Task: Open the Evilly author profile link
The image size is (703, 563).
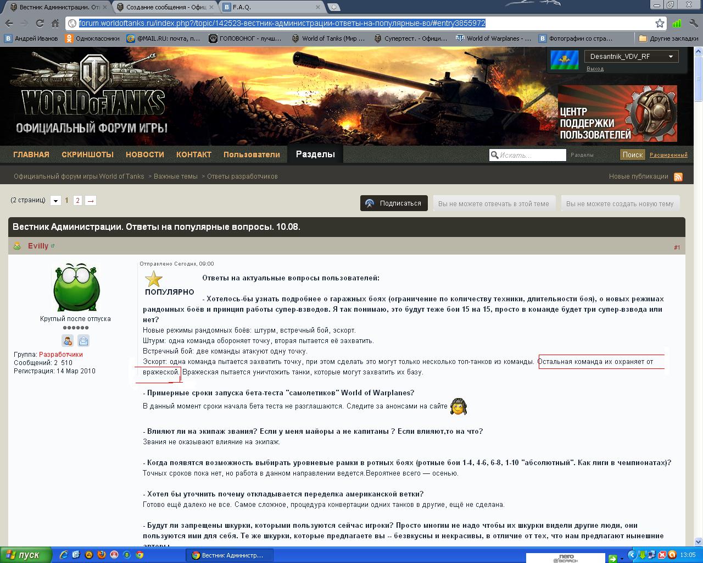Action: tap(38, 246)
